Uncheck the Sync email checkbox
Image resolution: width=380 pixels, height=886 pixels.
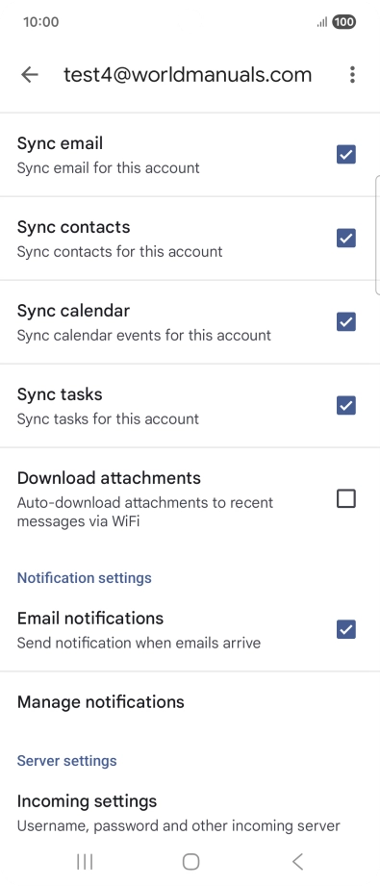click(346, 154)
